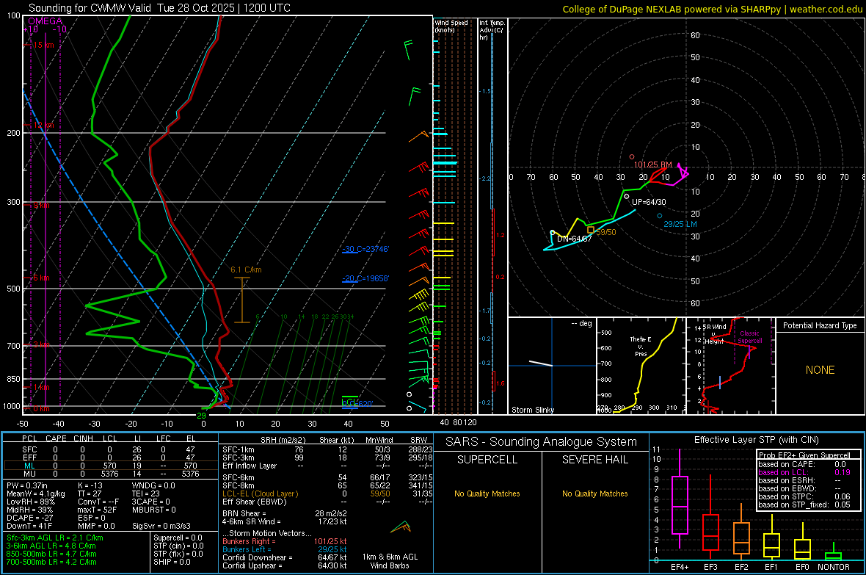
Task: Click the maxT = 52F value
Action: point(97,510)
